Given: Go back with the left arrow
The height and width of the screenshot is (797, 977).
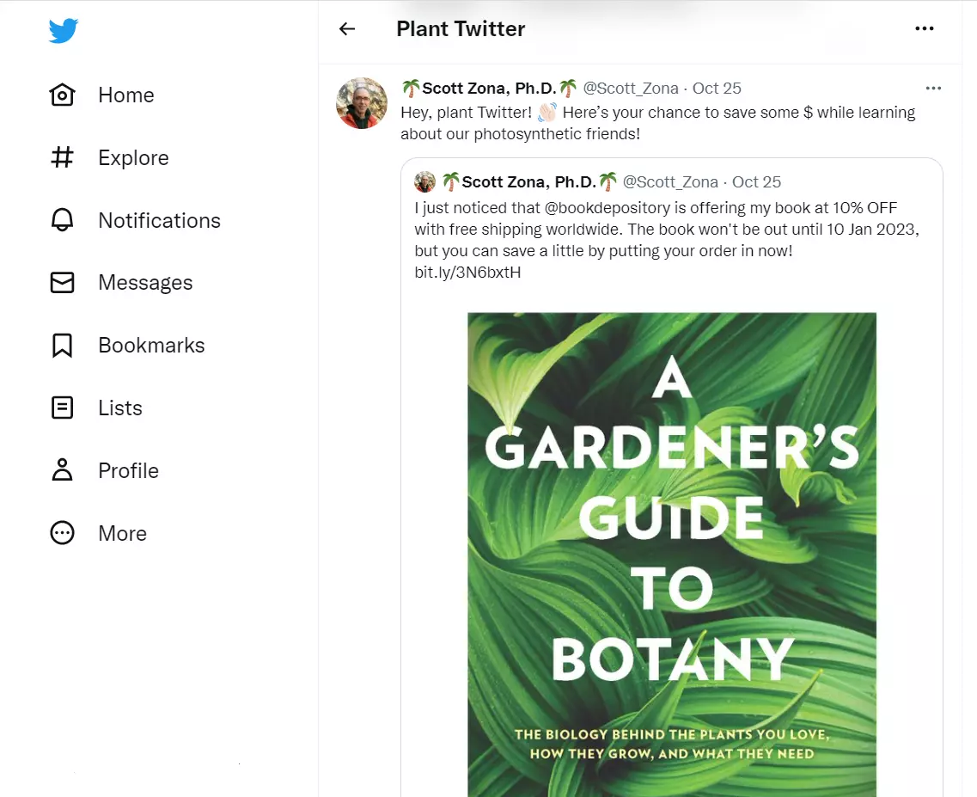Looking at the screenshot, I should (x=347, y=29).
